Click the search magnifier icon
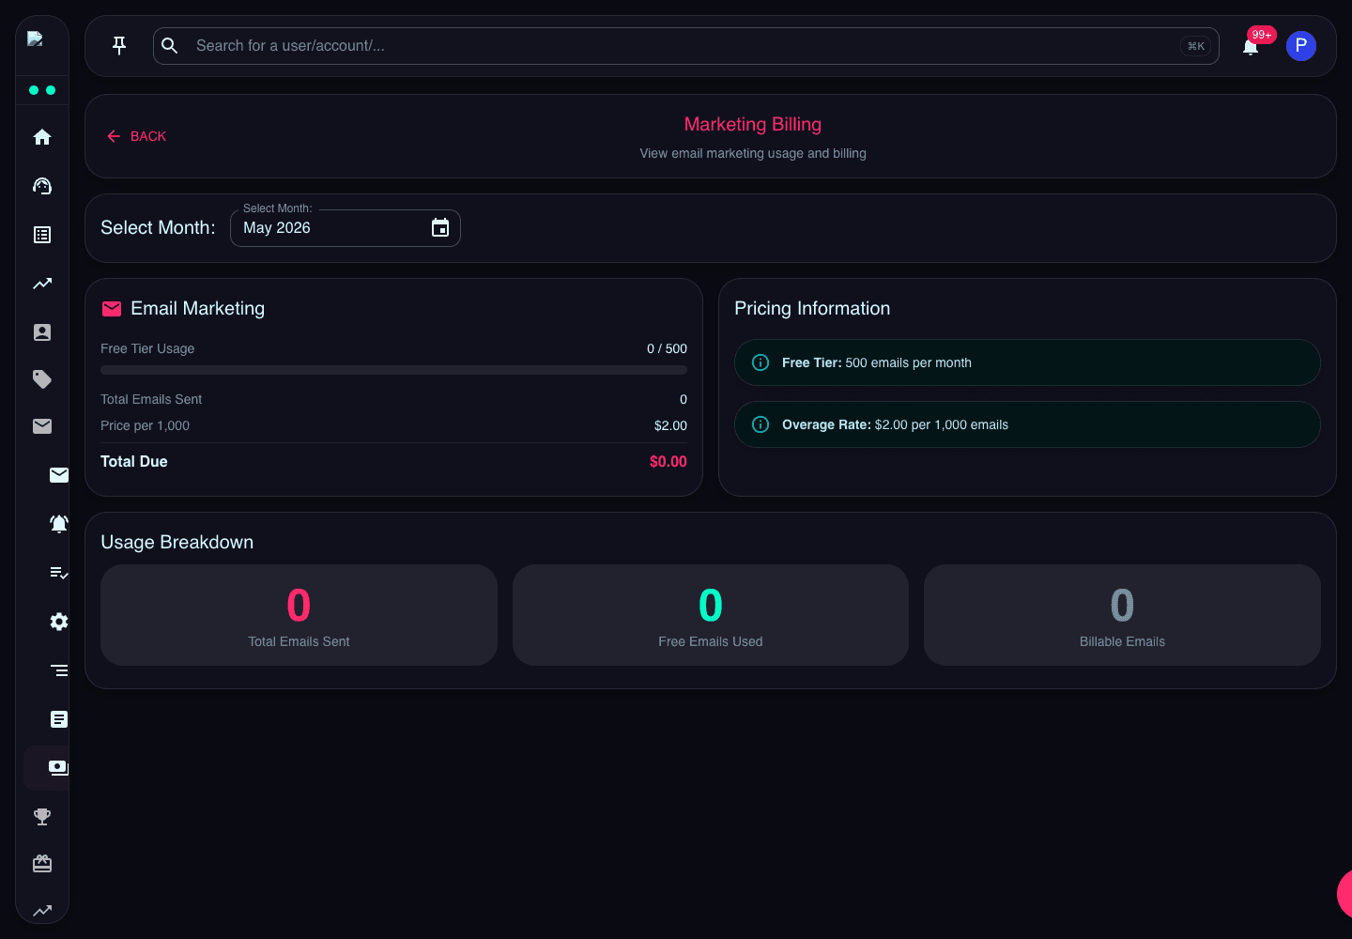The height and width of the screenshot is (939, 1352). [x=170, y=45]
